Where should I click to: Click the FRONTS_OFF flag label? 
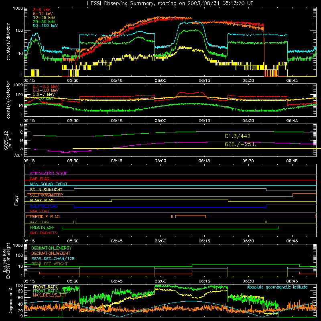coord(42,228)
